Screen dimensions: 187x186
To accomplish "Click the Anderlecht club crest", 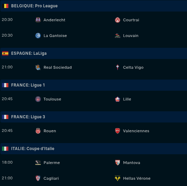I will (38, 20).
